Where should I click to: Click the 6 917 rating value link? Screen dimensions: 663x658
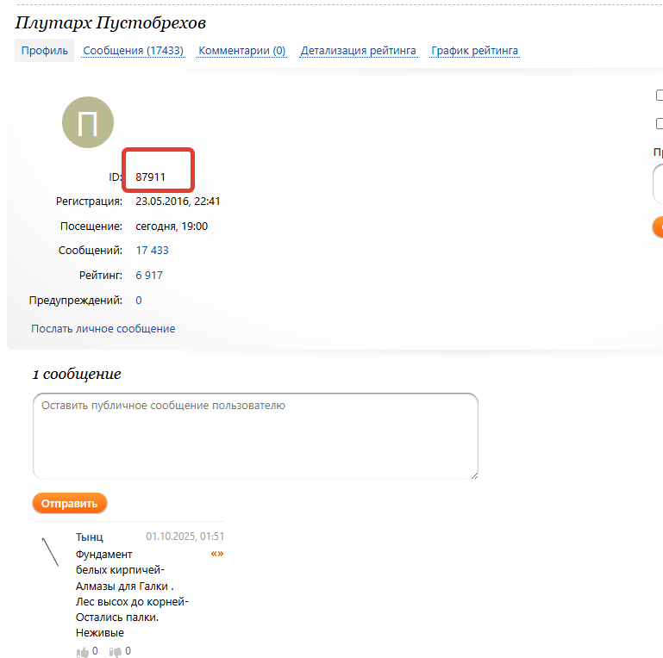(x=149, y=276)
